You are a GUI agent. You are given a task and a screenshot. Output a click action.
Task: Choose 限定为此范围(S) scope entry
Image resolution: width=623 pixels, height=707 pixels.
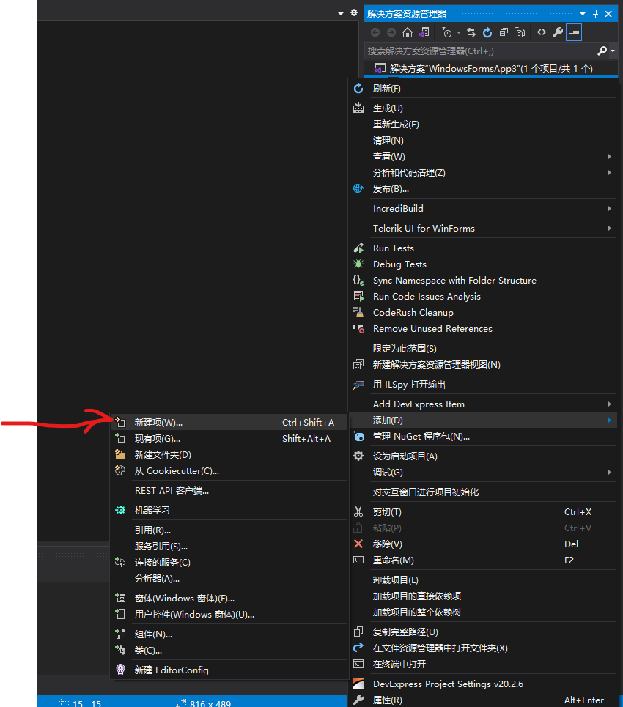pyautogui.click(x=483, y=349)
